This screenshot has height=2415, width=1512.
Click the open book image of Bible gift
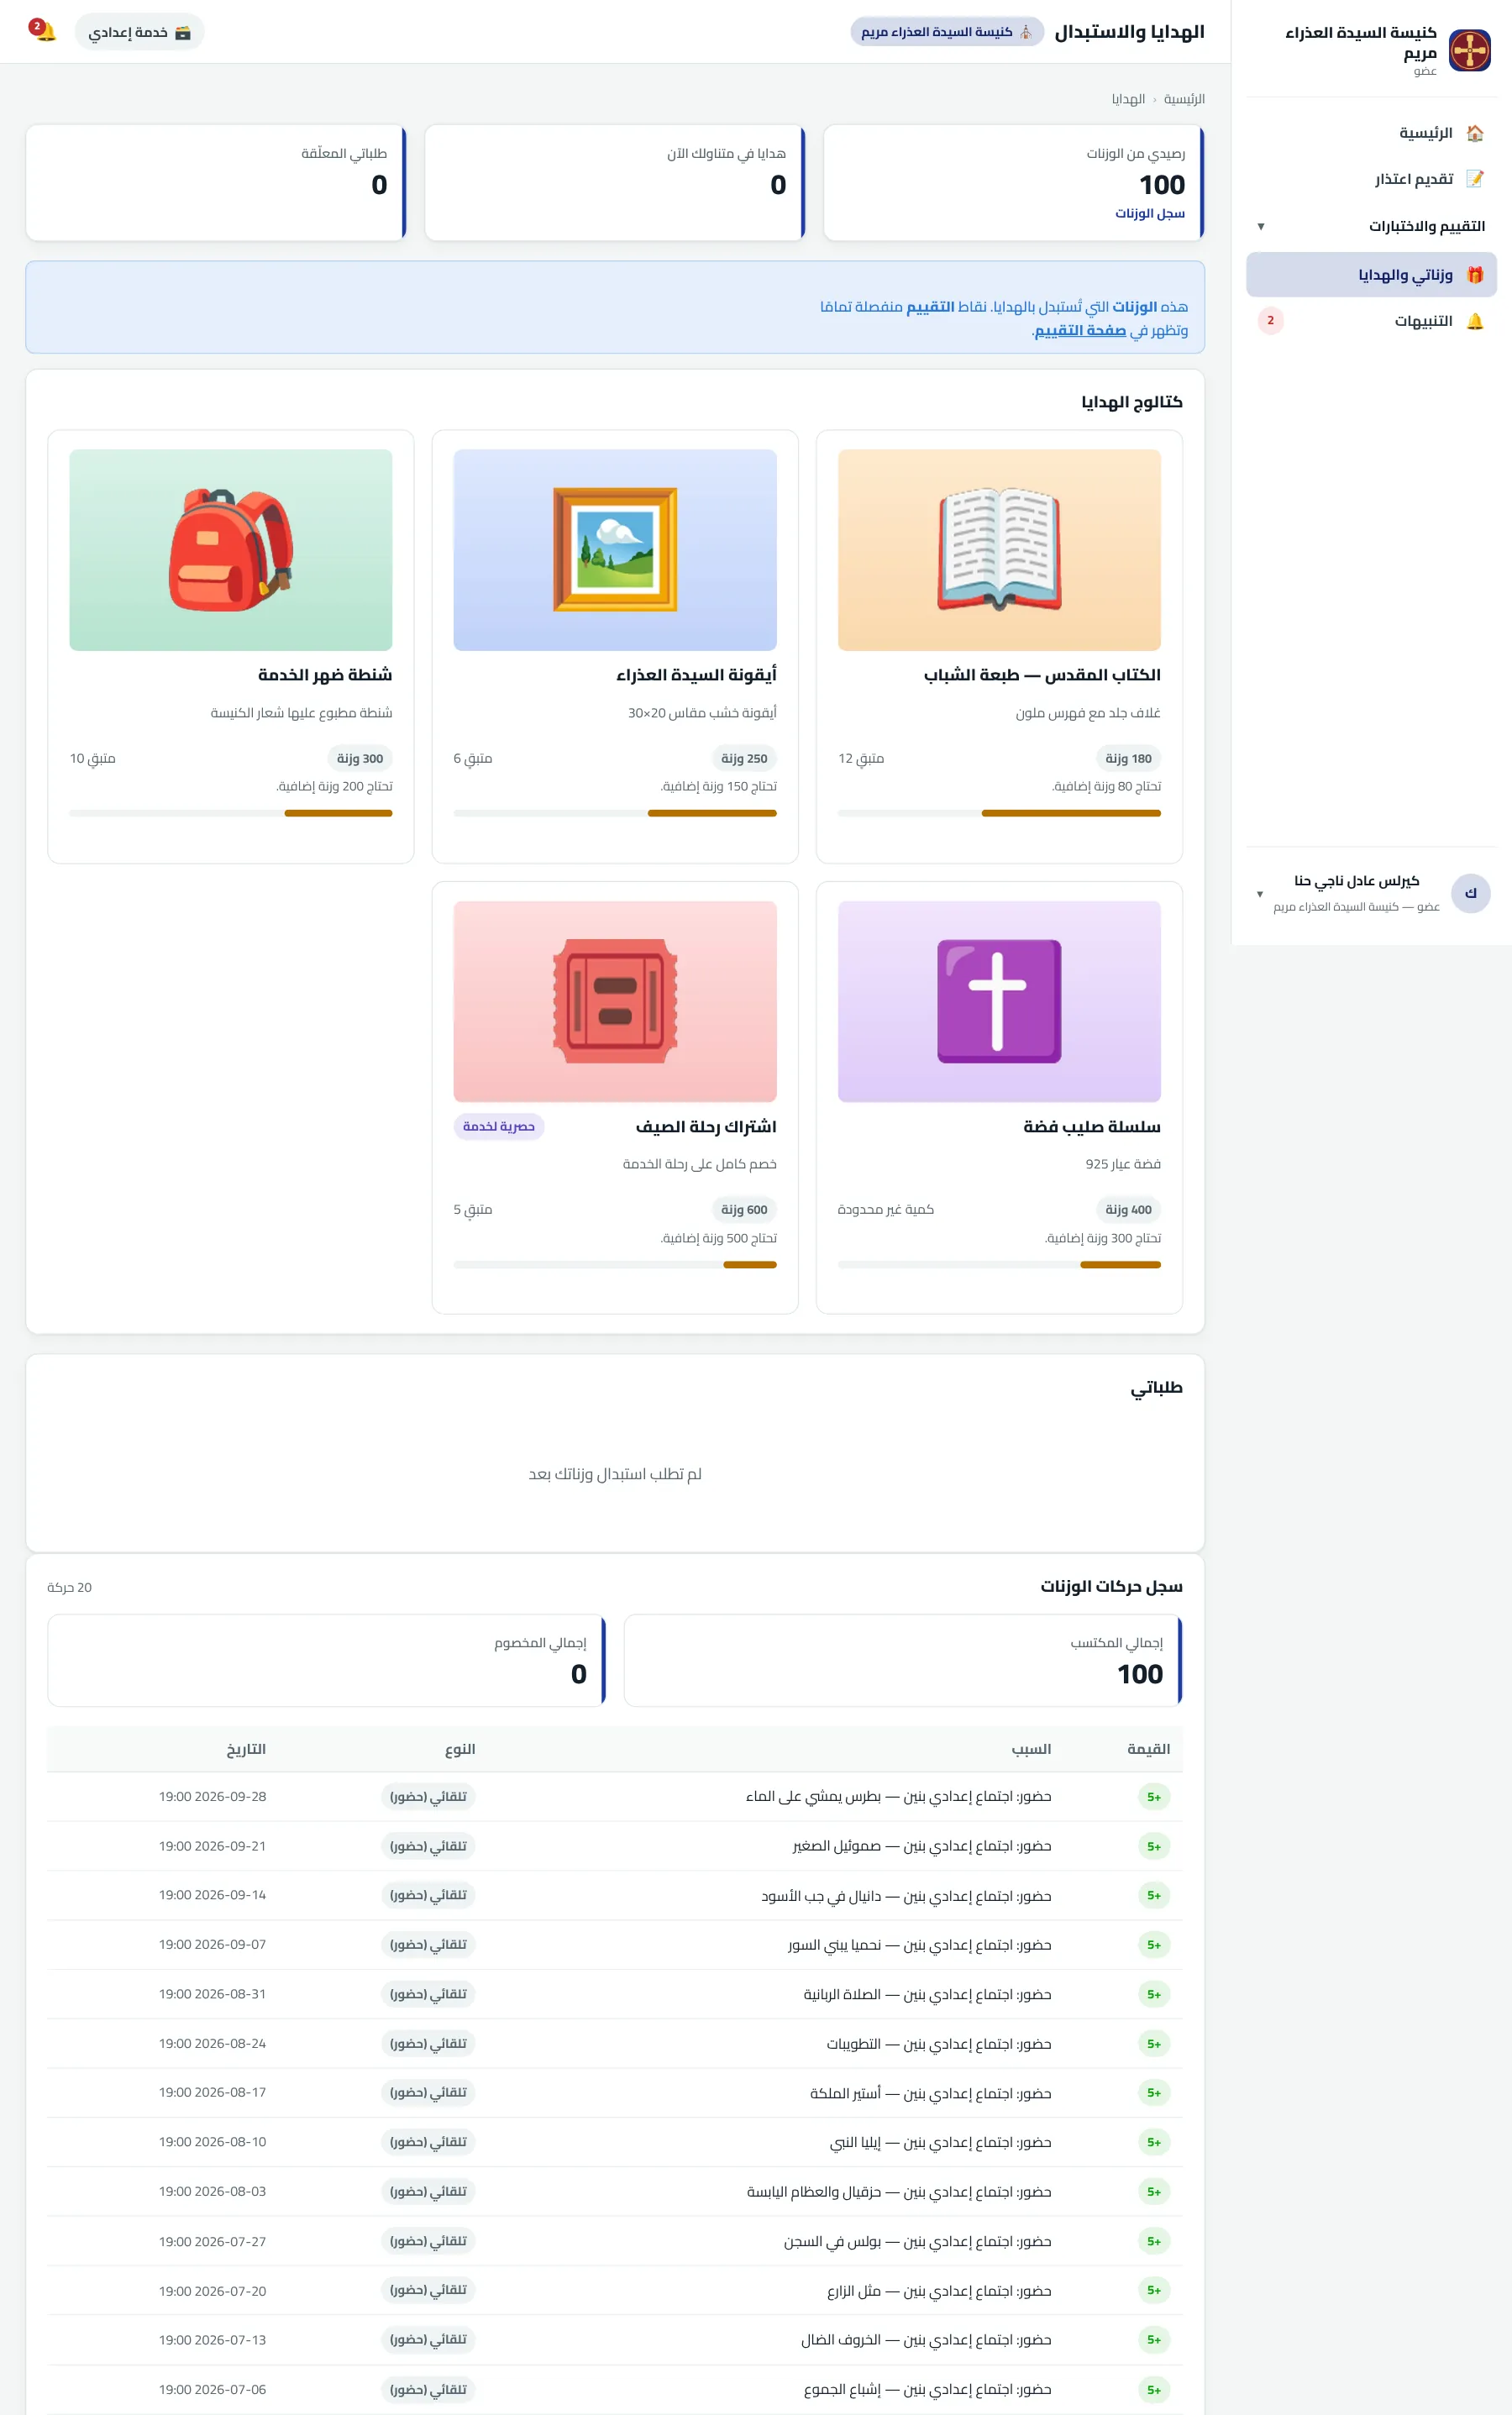pyautogui.click(x=999, y=550)
